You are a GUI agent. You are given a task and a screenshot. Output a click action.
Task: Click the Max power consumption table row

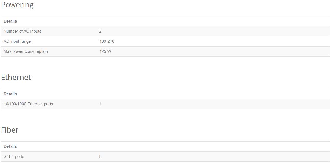click(165, 51)
